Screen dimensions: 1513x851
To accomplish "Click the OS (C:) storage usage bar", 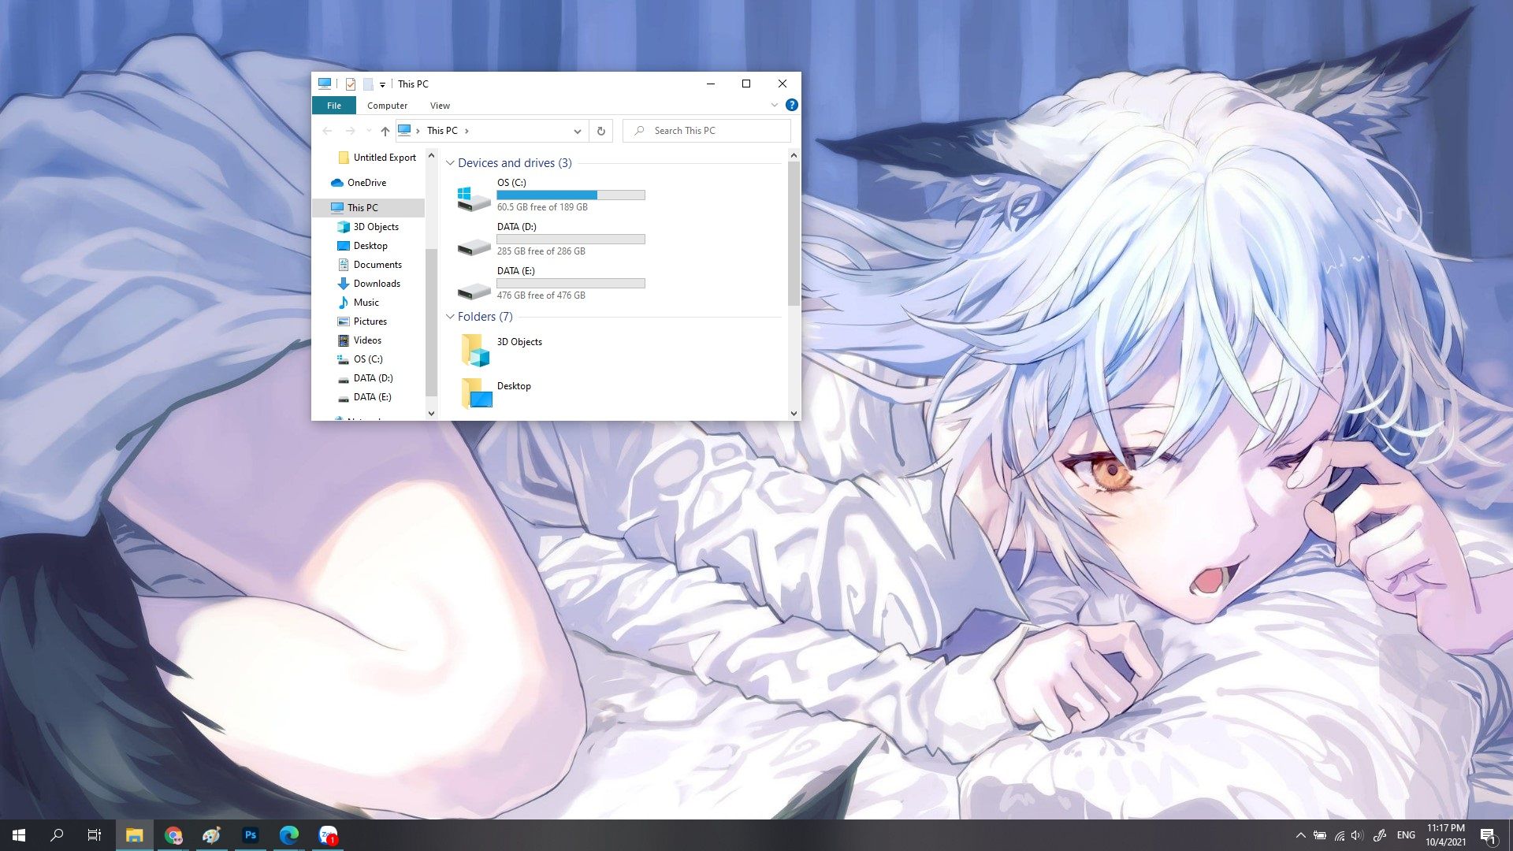I will tap(571, 195).
